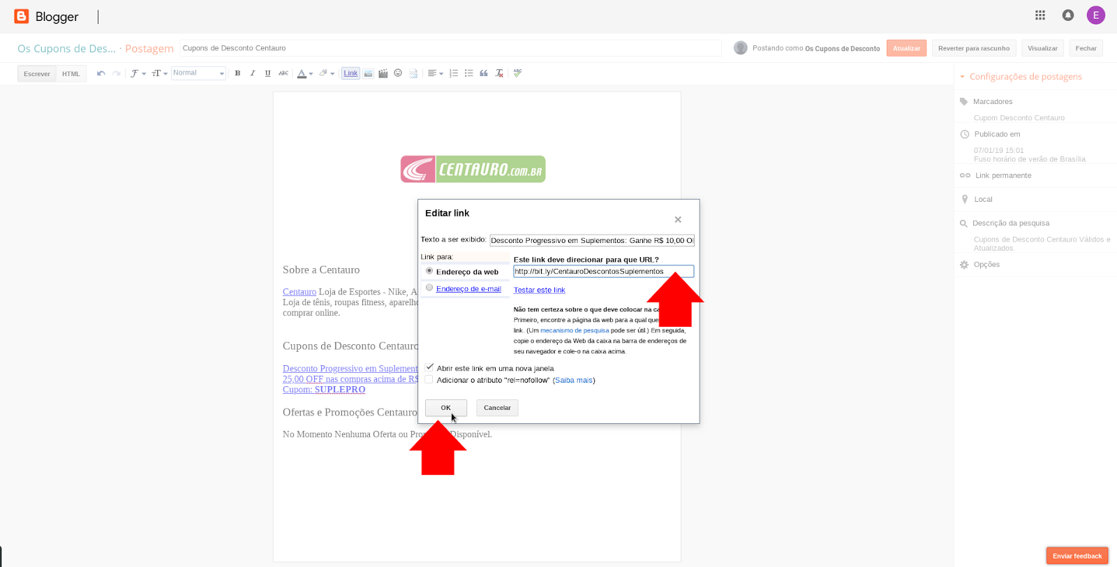Click the Fechar button
Viewport: 1117px width, 567px height.
[x=1086, y=48]
